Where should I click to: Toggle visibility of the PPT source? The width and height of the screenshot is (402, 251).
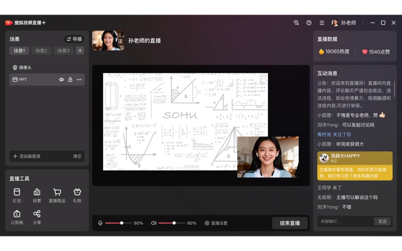click(62, 80)
